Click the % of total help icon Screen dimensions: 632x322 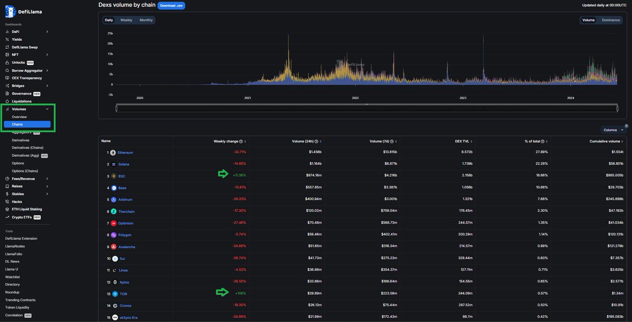click(x=542, y=142)
